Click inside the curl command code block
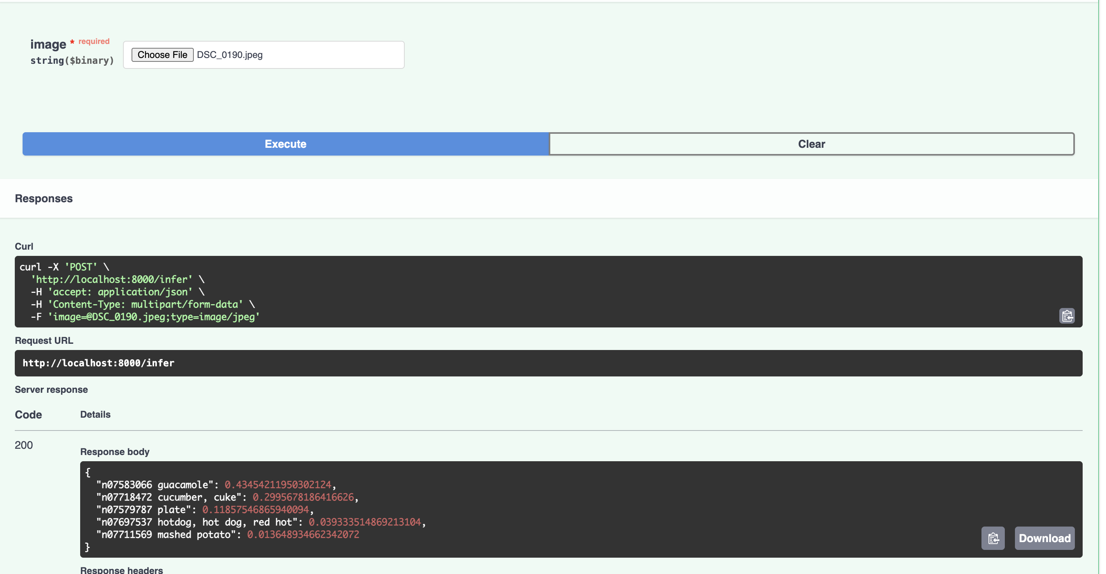The width and height of the screenshot is (1106, 574). coord(515,292)
